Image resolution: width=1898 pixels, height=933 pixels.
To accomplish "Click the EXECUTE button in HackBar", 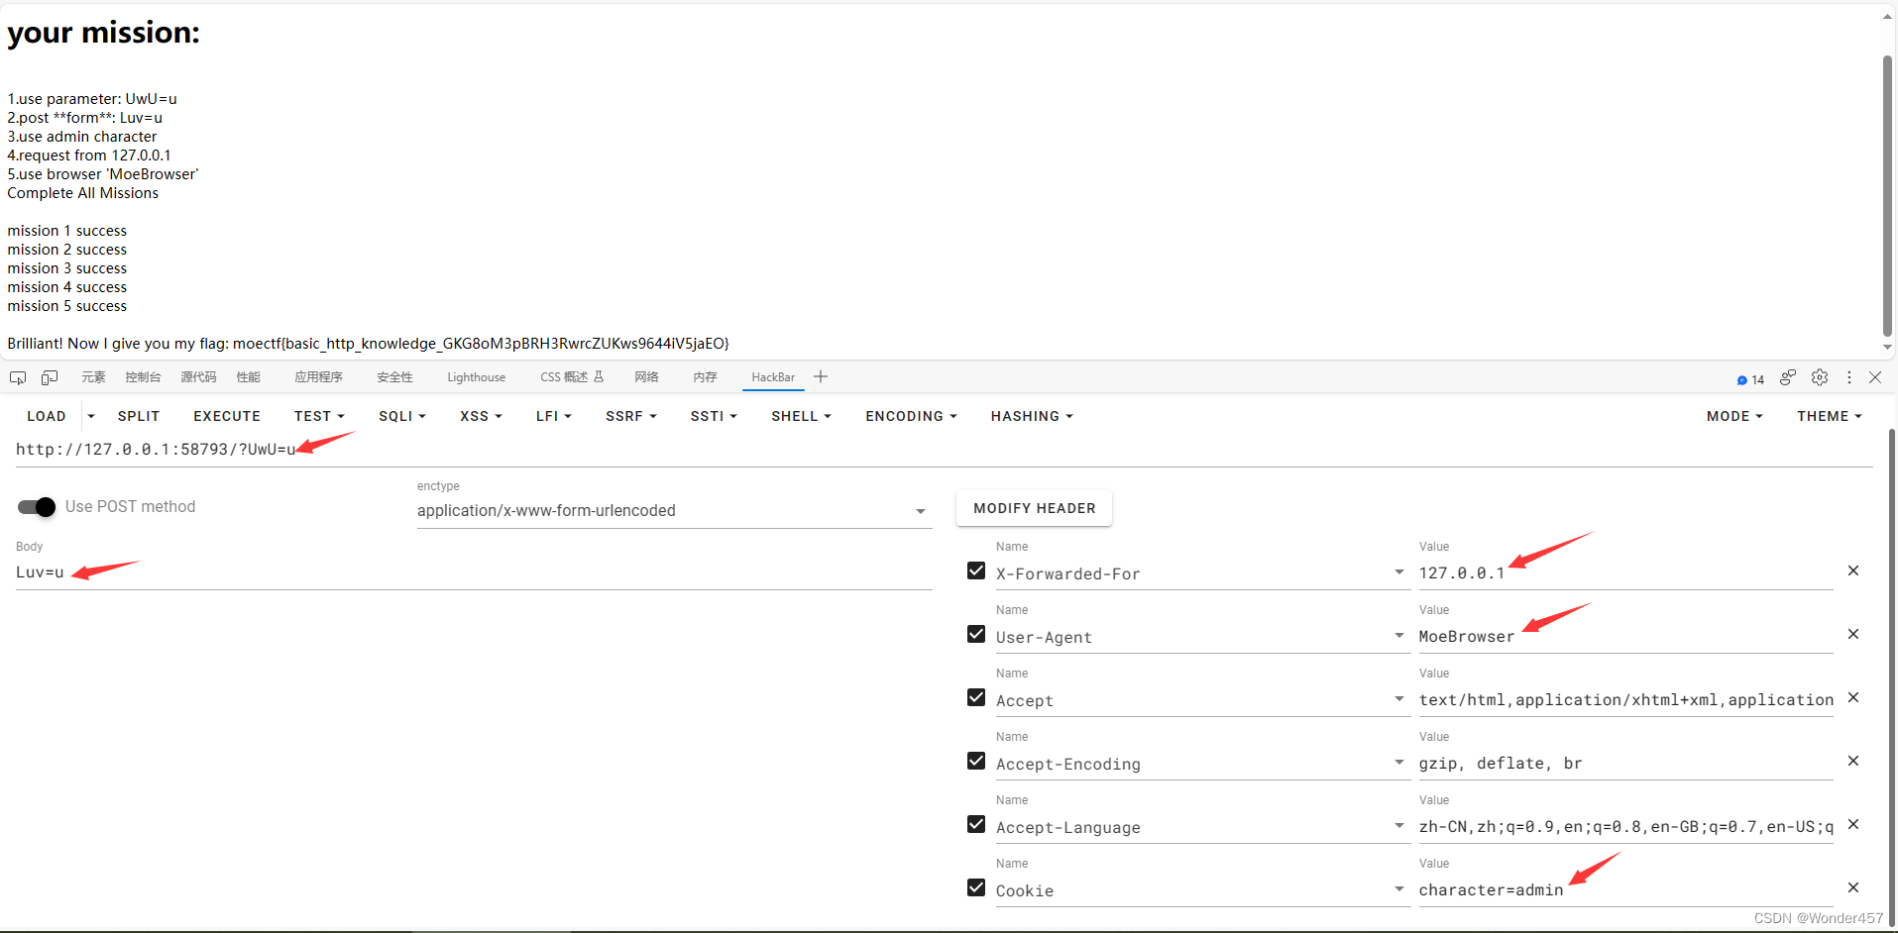I will click(x=226, y=416).
